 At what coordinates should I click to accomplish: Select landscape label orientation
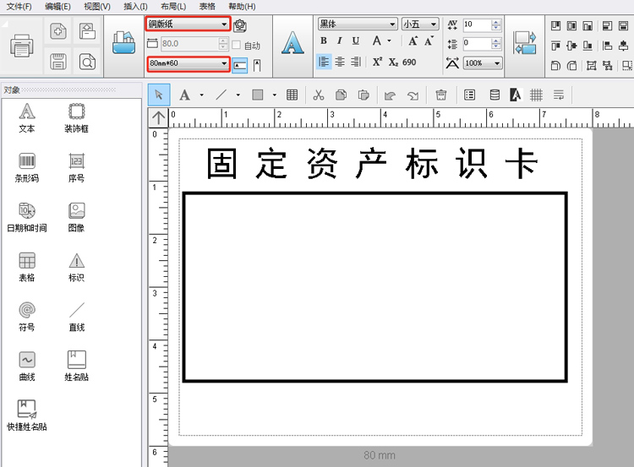click(x=240, y=65)
